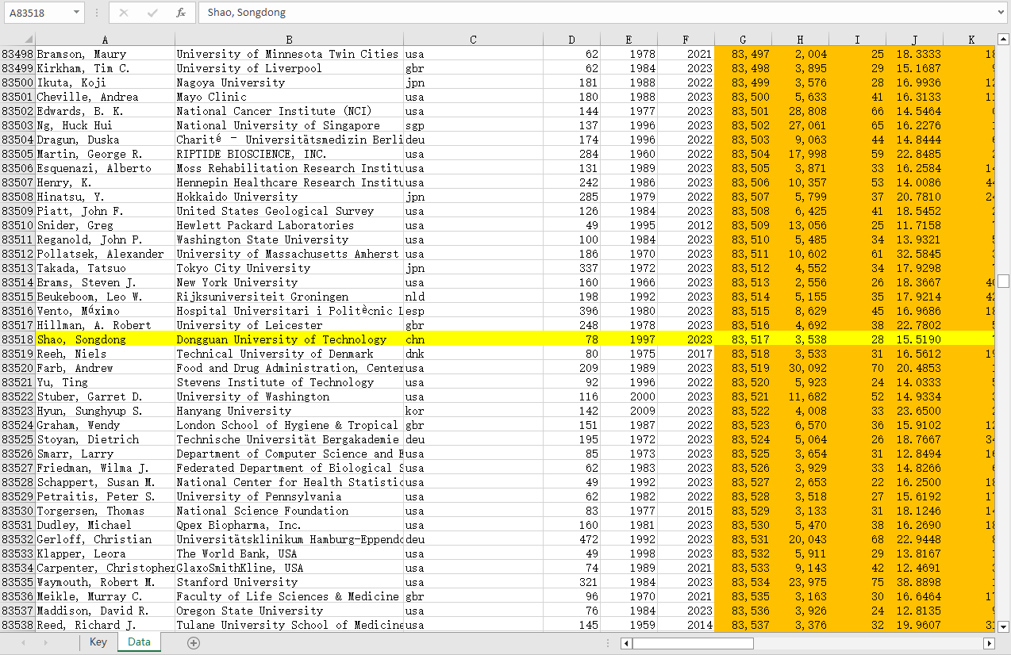Image resolution: width=1011 pixels, height=655 pixels.
Task: Click the horizontal scrollbar left arrow
Action: (626, 643)
